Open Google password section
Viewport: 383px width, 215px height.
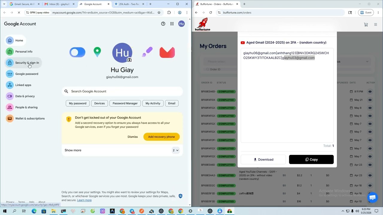point(23,74)
